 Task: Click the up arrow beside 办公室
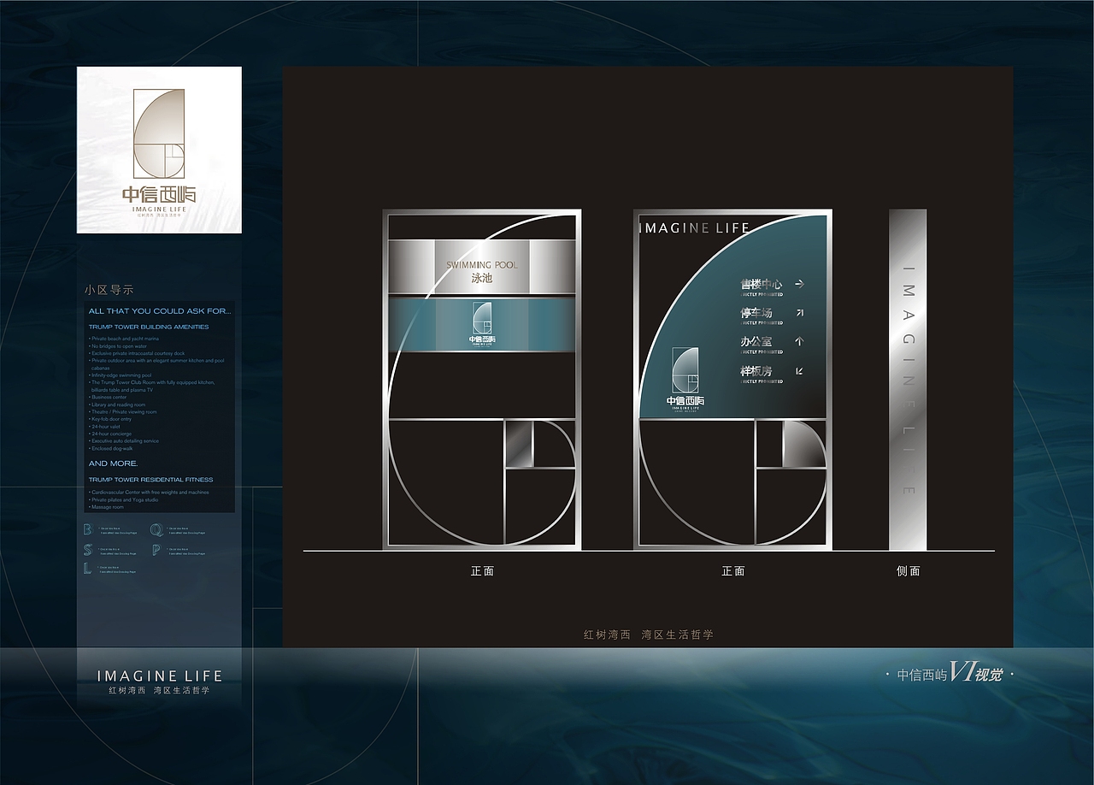(799, 341)
